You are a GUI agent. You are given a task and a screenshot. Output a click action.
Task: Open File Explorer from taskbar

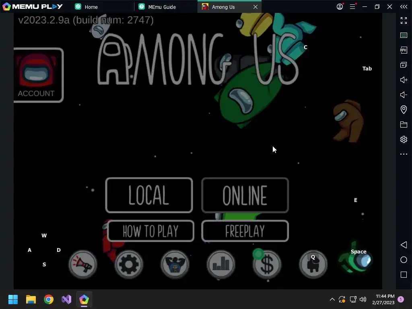click(x=31, y=299)
